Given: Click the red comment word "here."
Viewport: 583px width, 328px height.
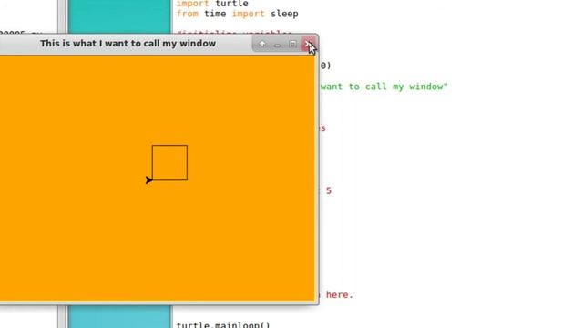Looking at the screenshot, I should 340,295.
